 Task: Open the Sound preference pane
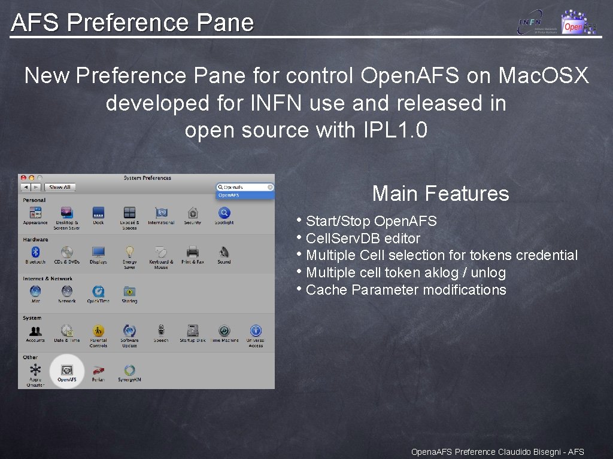224,255
